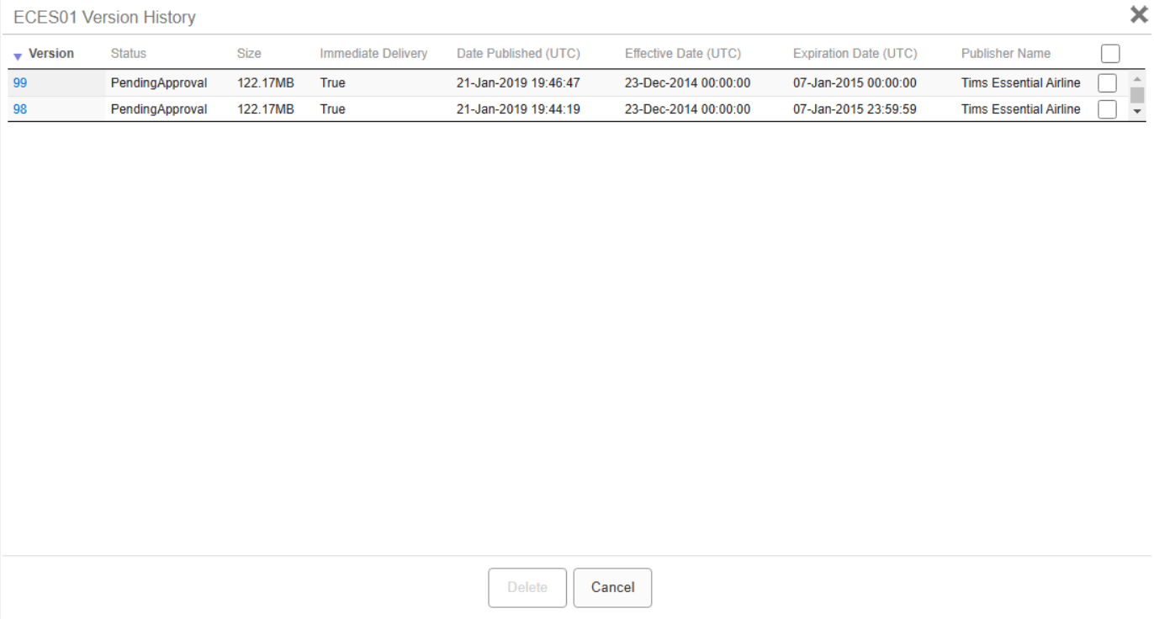Click the version list scrollbar thumb

(1137, 94)
